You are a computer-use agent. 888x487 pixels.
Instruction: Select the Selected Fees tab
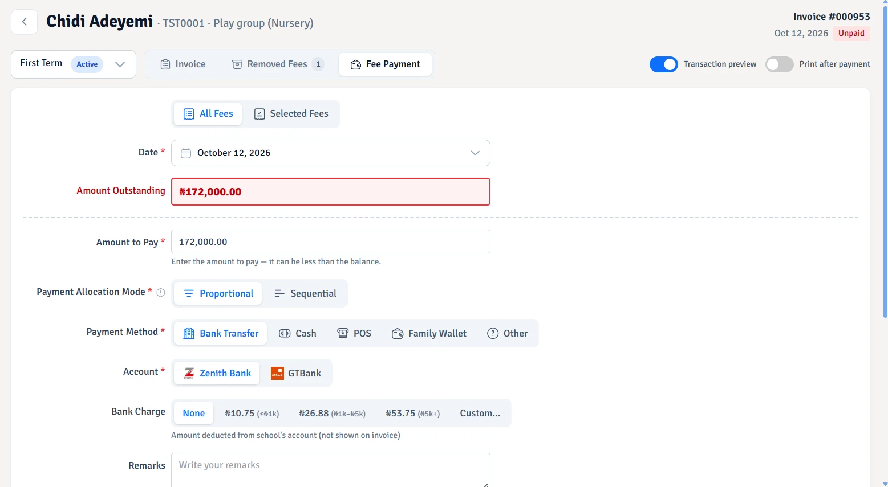coord(291,114)
